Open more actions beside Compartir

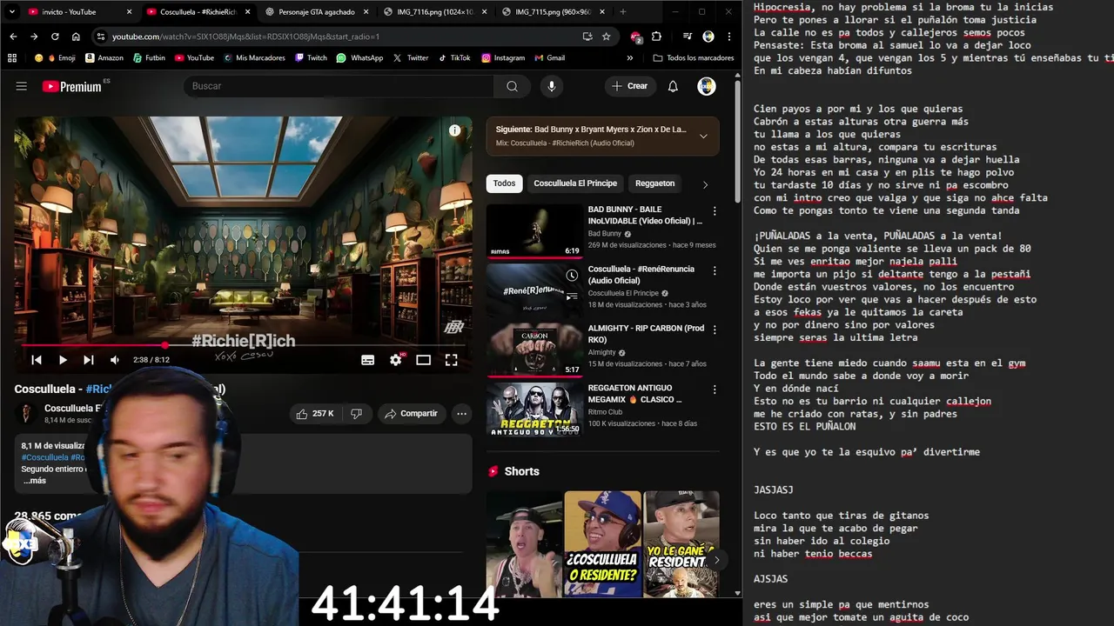(462, 414)
